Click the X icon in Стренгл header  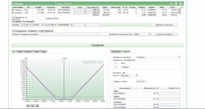[x=176, y=4]
